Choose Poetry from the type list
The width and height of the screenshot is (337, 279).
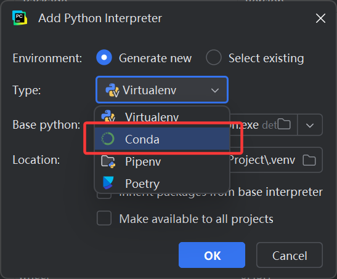(162, 184)
